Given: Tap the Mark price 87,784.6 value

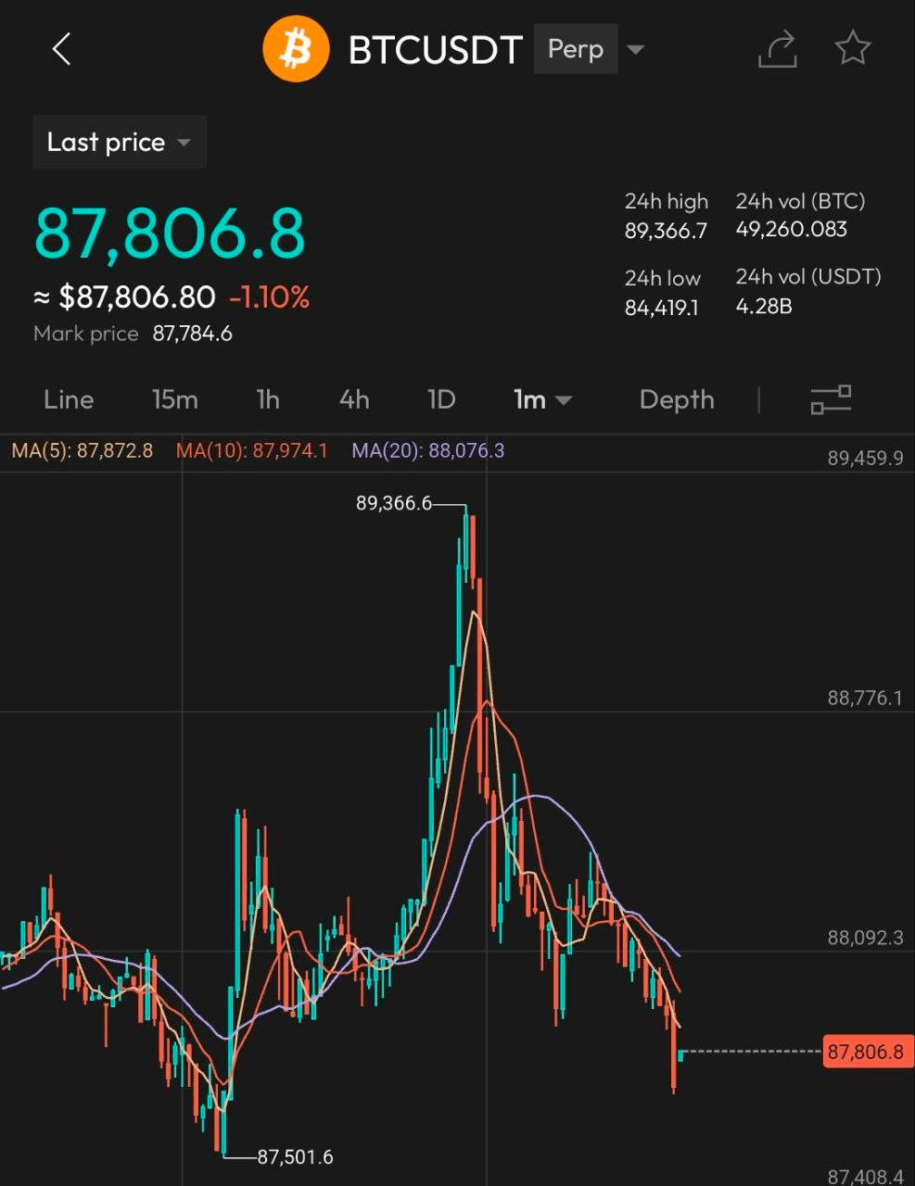Looking at the screenshot, I should click(193, 334).
